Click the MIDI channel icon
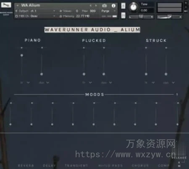189x169 pixels. (x=16, y=16)
